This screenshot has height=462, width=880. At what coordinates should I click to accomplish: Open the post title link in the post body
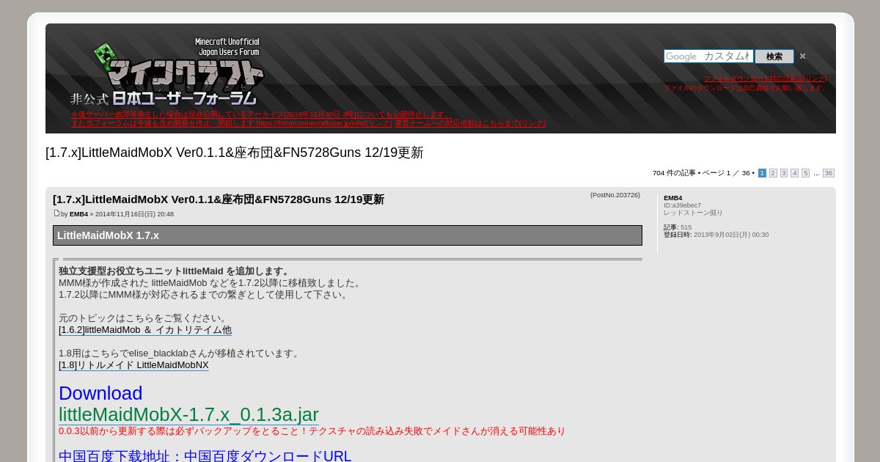point(219,199)
